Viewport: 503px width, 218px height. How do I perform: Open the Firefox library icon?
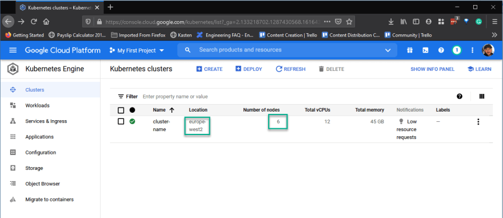[x=403, y=22]
